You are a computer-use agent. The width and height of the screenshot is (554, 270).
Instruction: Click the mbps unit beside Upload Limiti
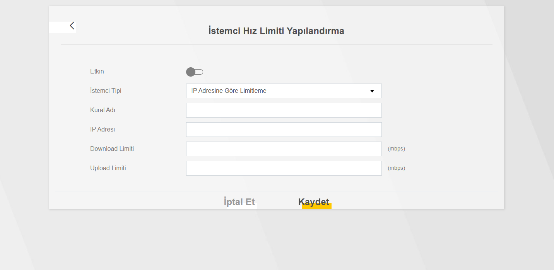[x=397, y=168]
